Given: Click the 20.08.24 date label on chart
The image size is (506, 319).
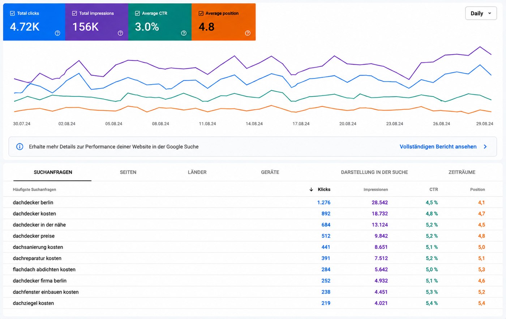Looking at the screenshot, I should tap(348, 124).
